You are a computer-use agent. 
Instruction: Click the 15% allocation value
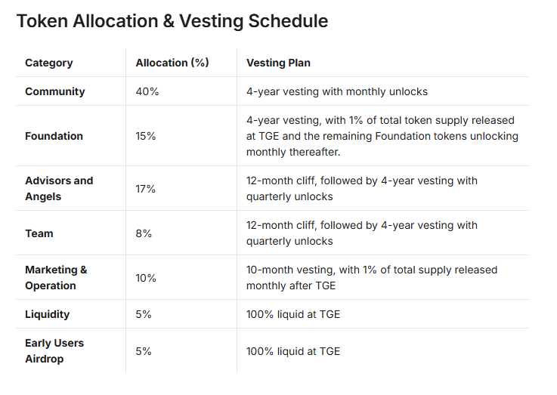[146, 136]
